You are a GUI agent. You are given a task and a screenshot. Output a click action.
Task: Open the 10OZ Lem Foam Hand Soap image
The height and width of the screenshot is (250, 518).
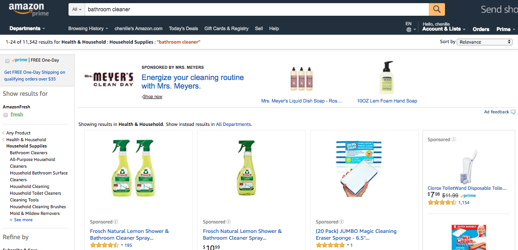pos(386,77)
